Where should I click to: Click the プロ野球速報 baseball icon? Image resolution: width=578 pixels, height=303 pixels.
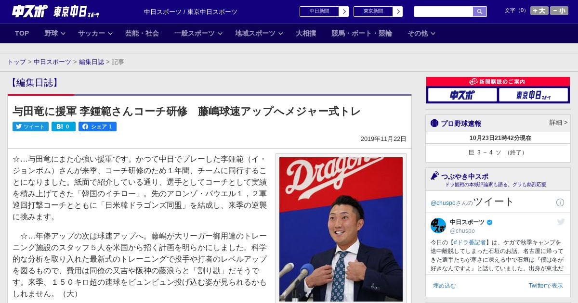coord(434,123)
